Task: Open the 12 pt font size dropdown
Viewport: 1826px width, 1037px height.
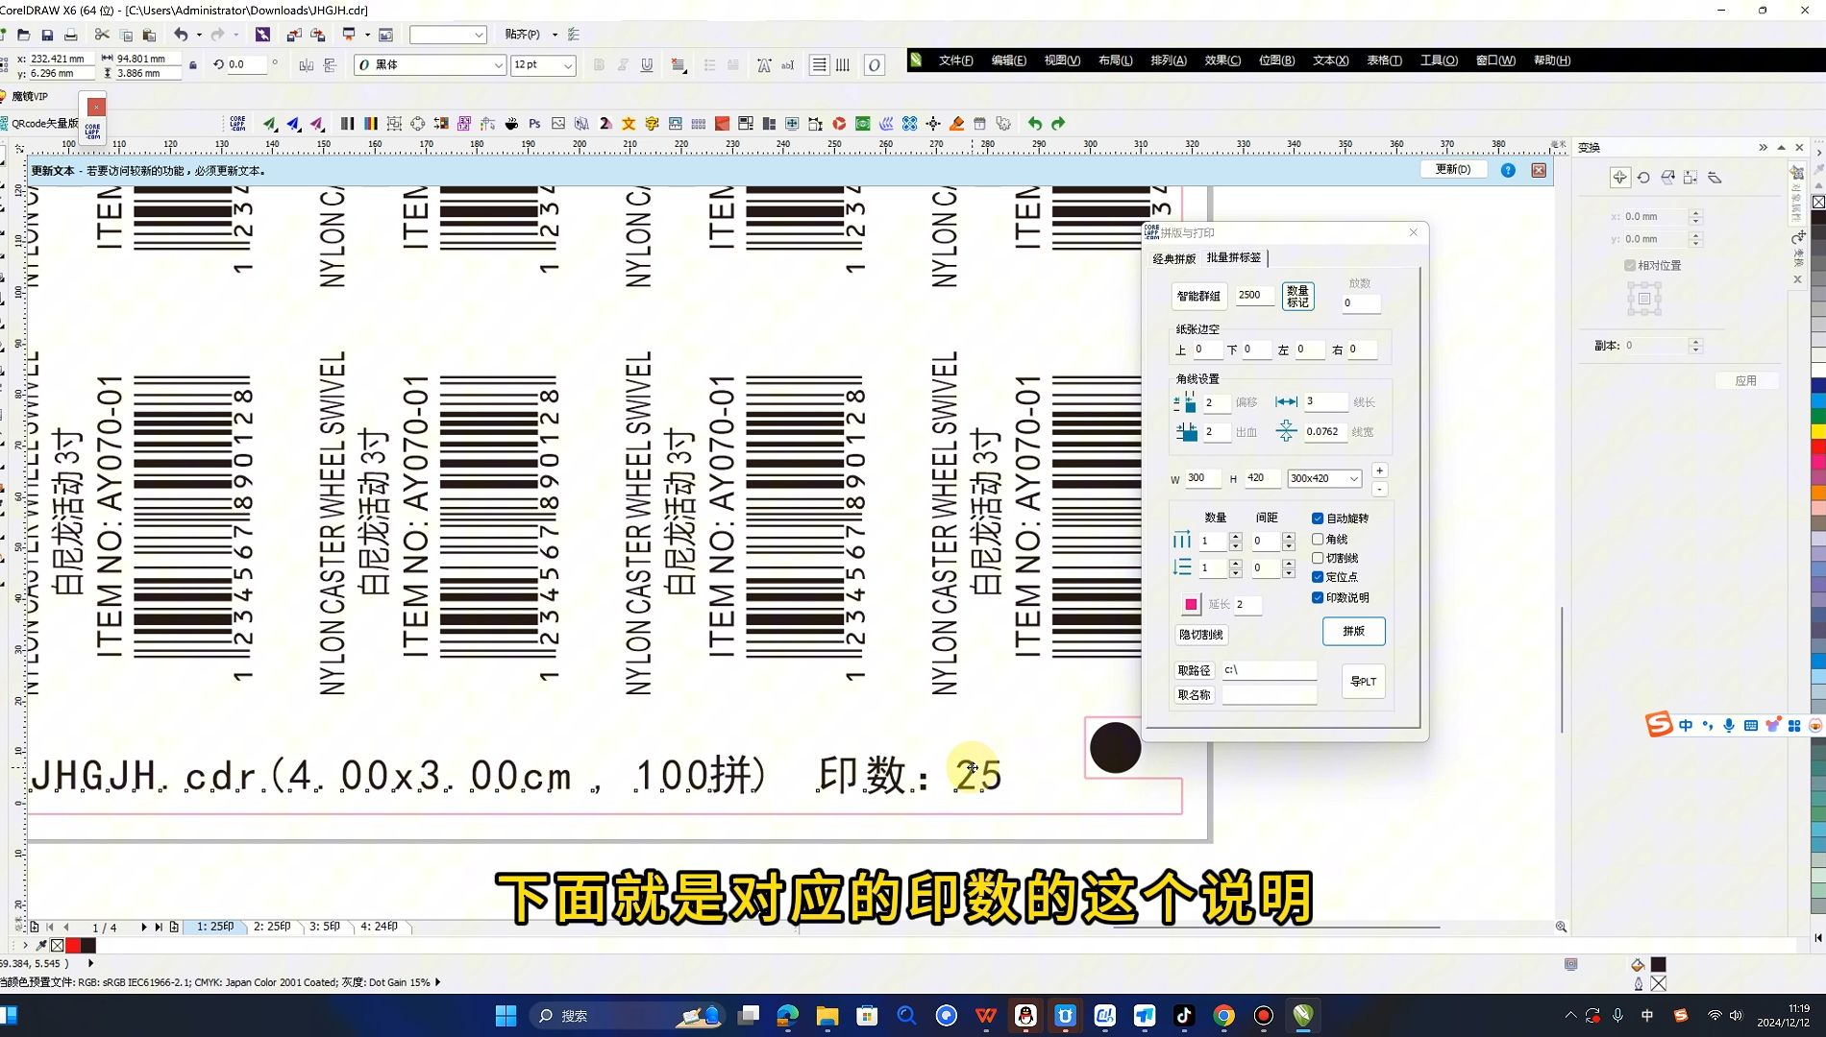Action: point(570,65)
